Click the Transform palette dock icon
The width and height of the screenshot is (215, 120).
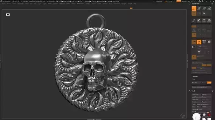(212, 4)
